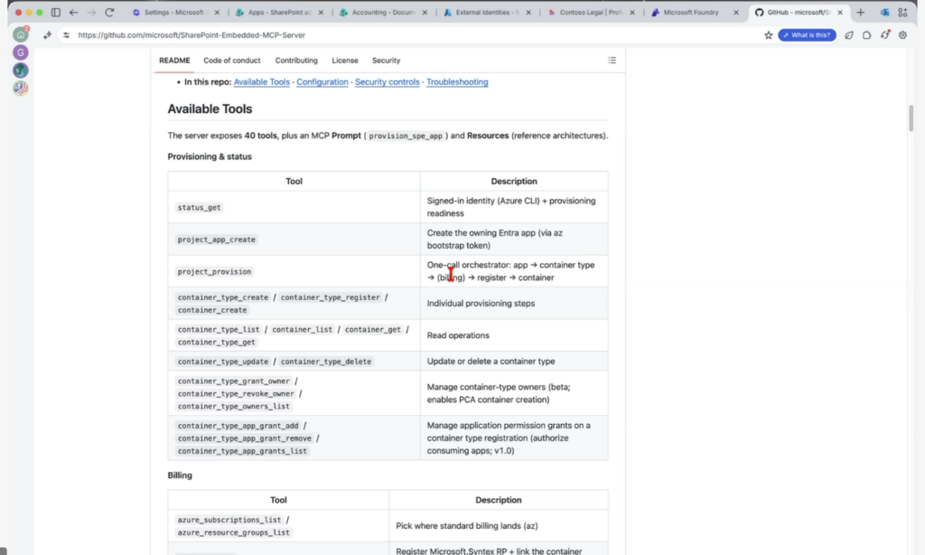Click the container_type_register code label
The width and height of the screenshot is (925, 555).
(x=331, y=297)
